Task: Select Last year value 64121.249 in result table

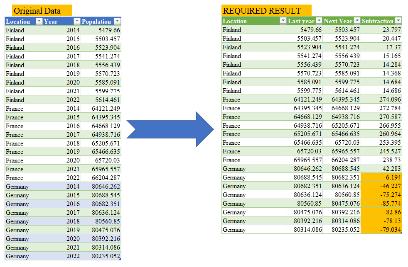Action: pyautogui.click(x=305, y=99)
